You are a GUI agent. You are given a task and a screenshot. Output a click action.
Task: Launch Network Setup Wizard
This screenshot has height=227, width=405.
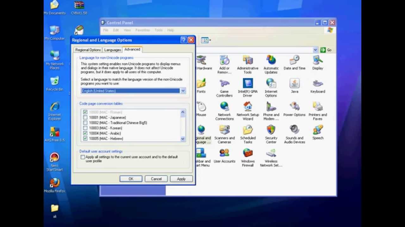coord(248,111)
